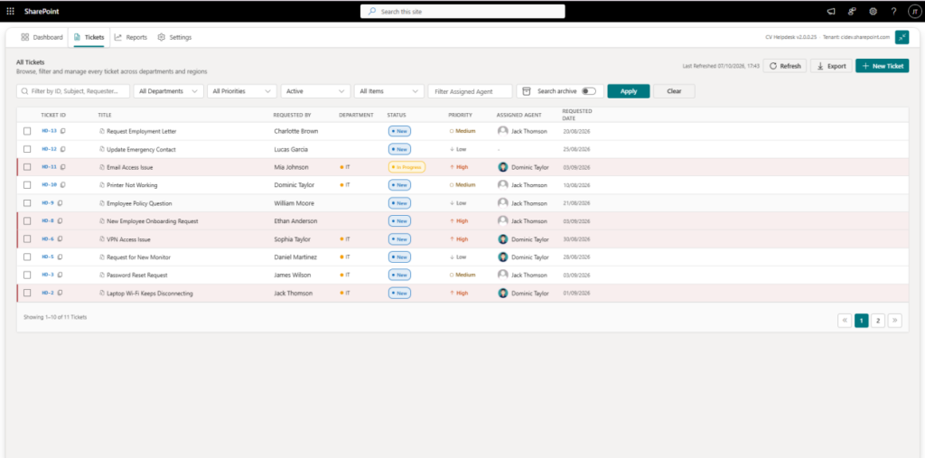Apply the ticket filters

pos(629,91)
